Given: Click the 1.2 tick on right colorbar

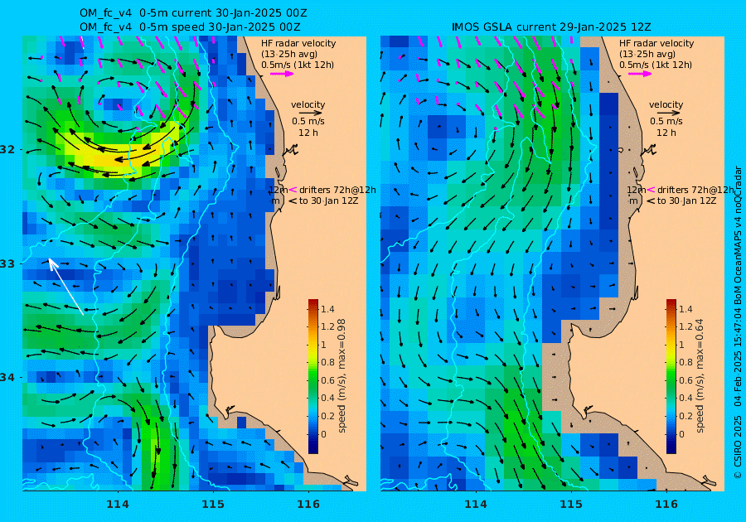Looking at the screenshot, I should [685, 326].
